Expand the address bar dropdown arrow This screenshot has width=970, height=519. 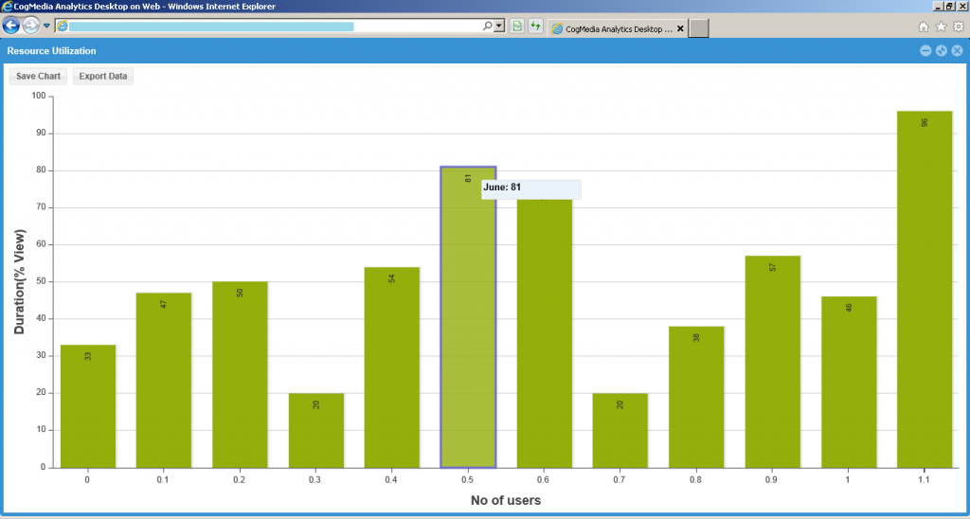[499, 27]
